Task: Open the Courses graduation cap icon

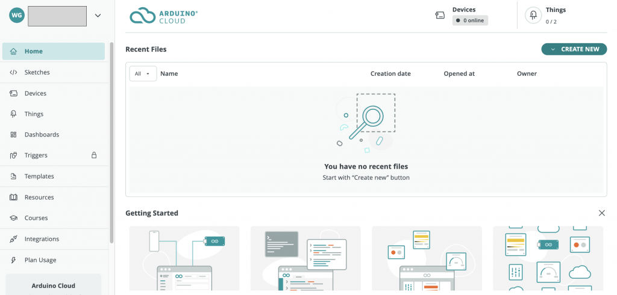Action: tap(13, 218)
